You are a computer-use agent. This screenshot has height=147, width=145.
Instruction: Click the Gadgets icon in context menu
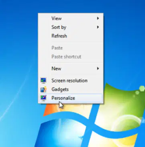[43, 89]
